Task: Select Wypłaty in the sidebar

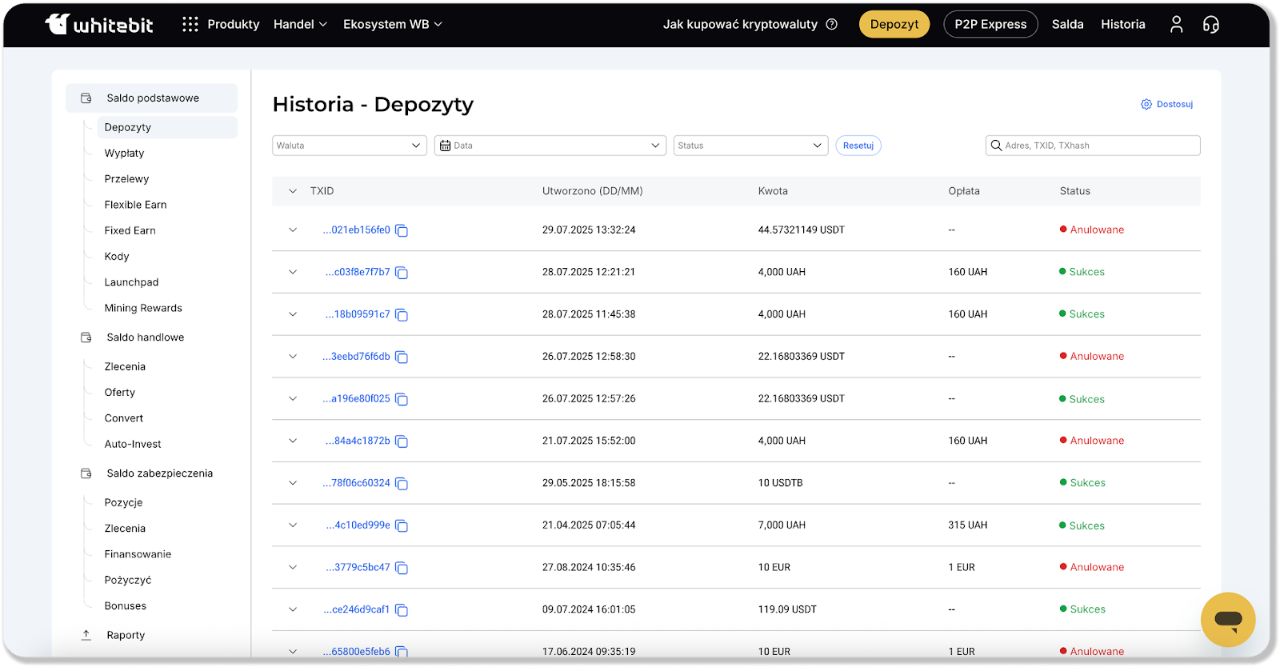Action: click(x=125, y=154)
